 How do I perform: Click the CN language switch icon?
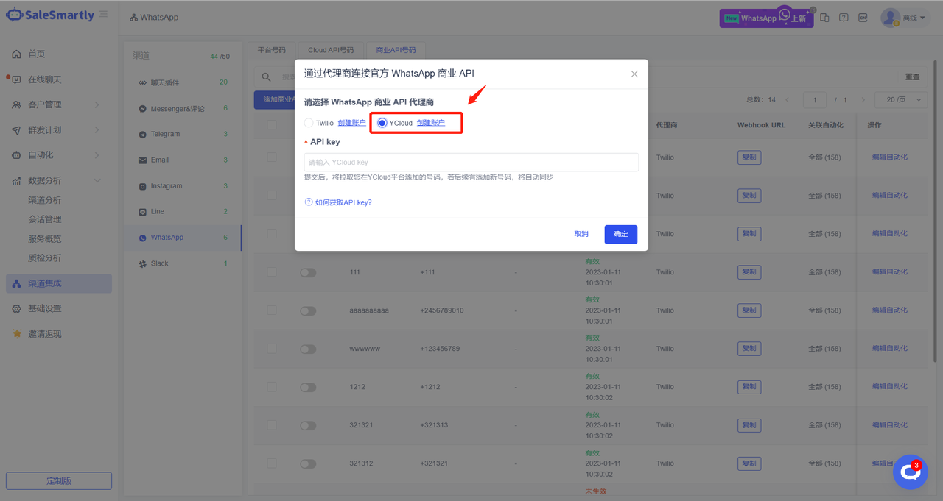click(x=863, y=18)
